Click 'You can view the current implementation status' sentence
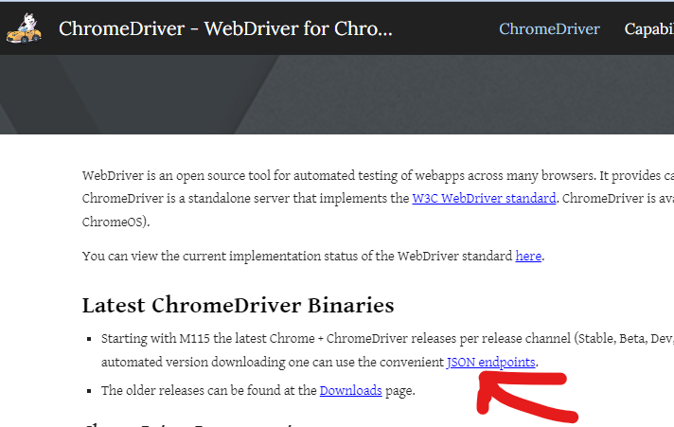 [313, 256]
